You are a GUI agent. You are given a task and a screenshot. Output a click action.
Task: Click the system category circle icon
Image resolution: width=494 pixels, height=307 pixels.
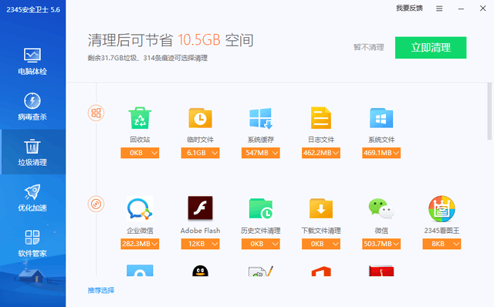(x=96, y=113)
